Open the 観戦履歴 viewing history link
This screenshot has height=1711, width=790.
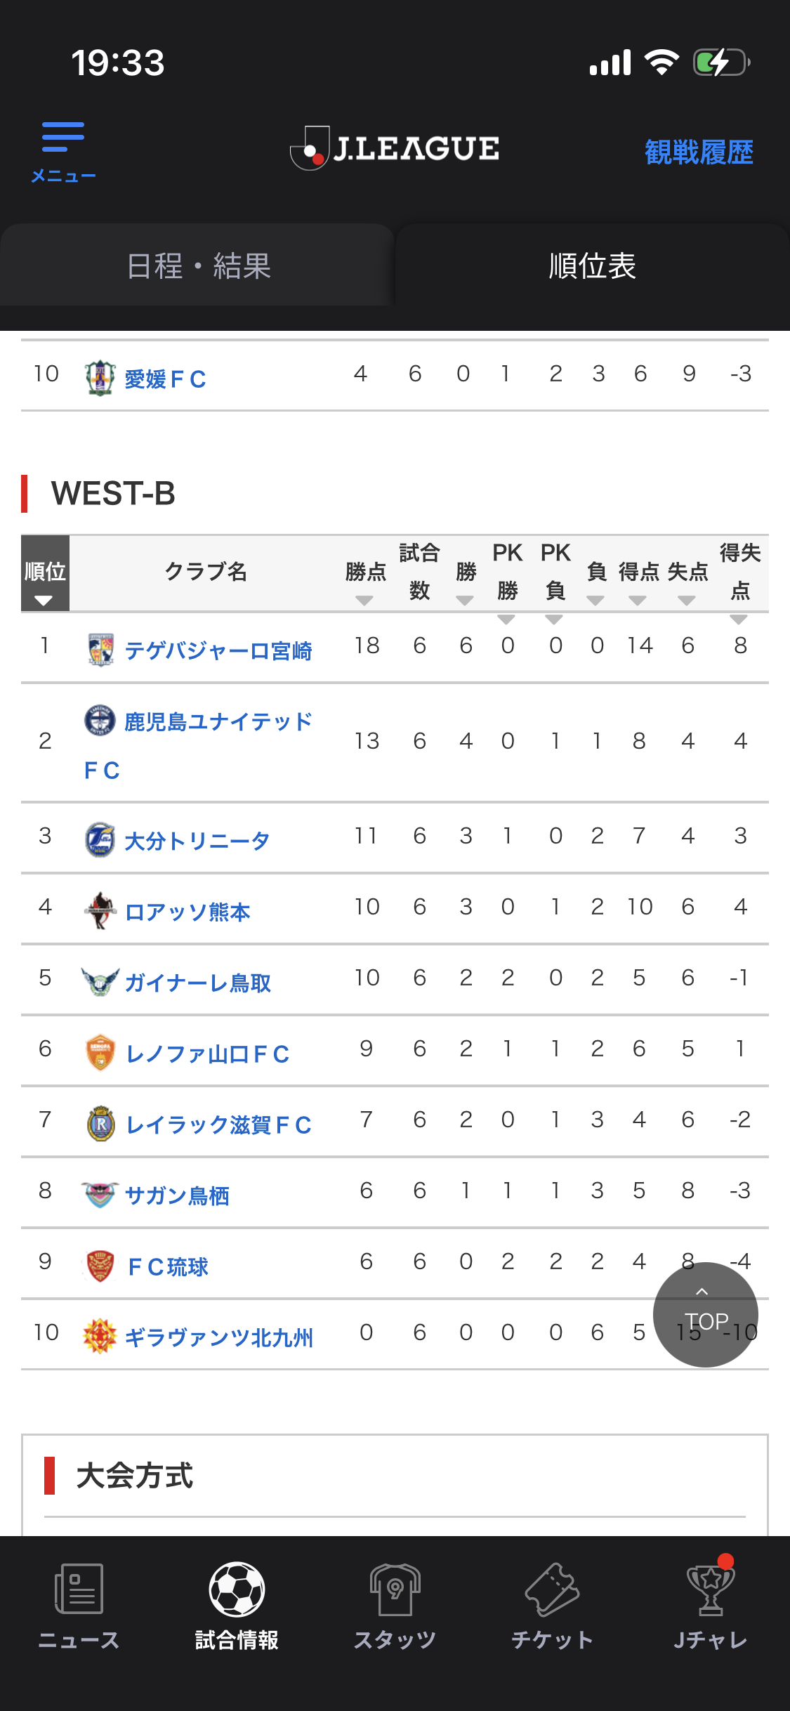pyautogui.click(x=699, y=152)
